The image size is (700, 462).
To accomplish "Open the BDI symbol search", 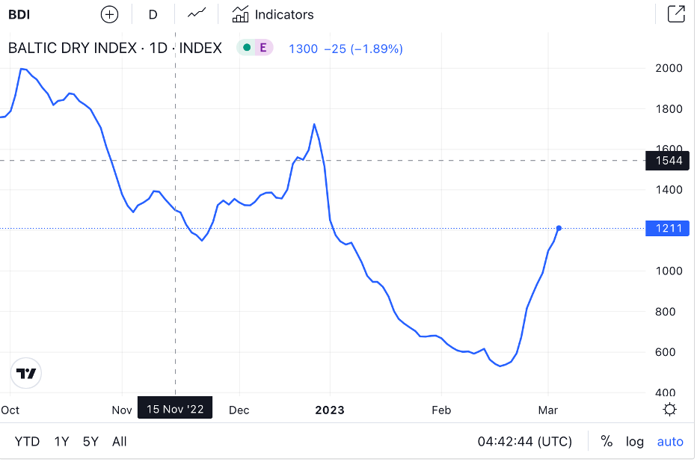I will coord(19,14).
